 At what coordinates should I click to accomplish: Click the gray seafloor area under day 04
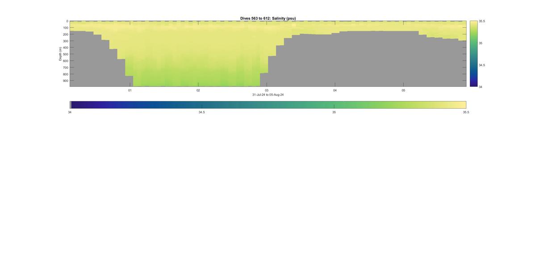(x=335, y=60)
